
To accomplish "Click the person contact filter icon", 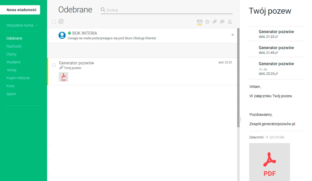I will pos(230,22).
